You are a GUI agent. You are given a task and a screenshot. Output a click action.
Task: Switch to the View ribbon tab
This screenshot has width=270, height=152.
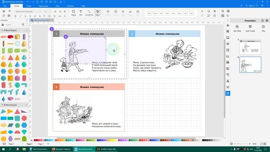click(x=57, y=6)
